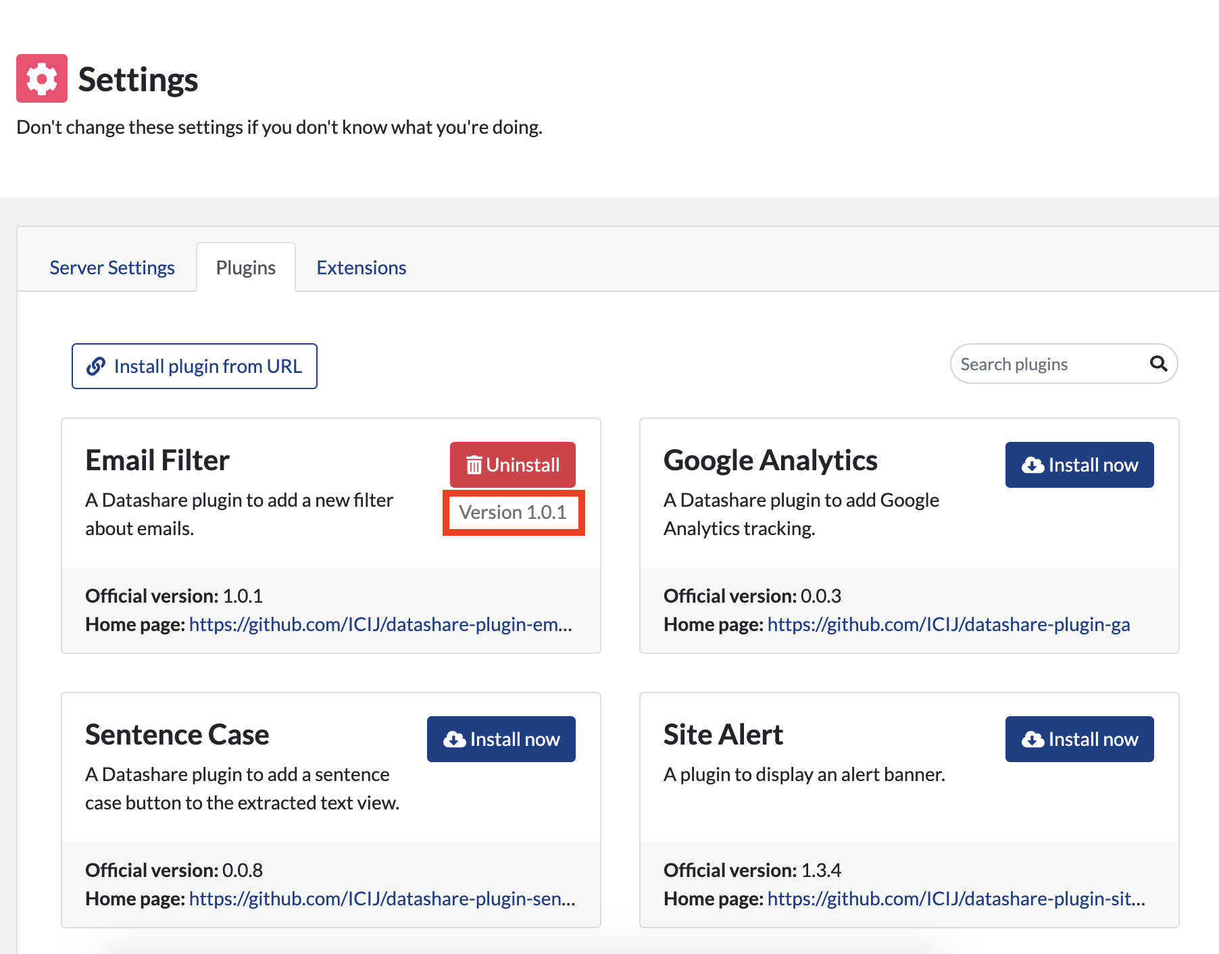The width and height of the screenshot is (1219, 954).
Task: Click Official version 1.3.4 text
Action: (752, 870)
